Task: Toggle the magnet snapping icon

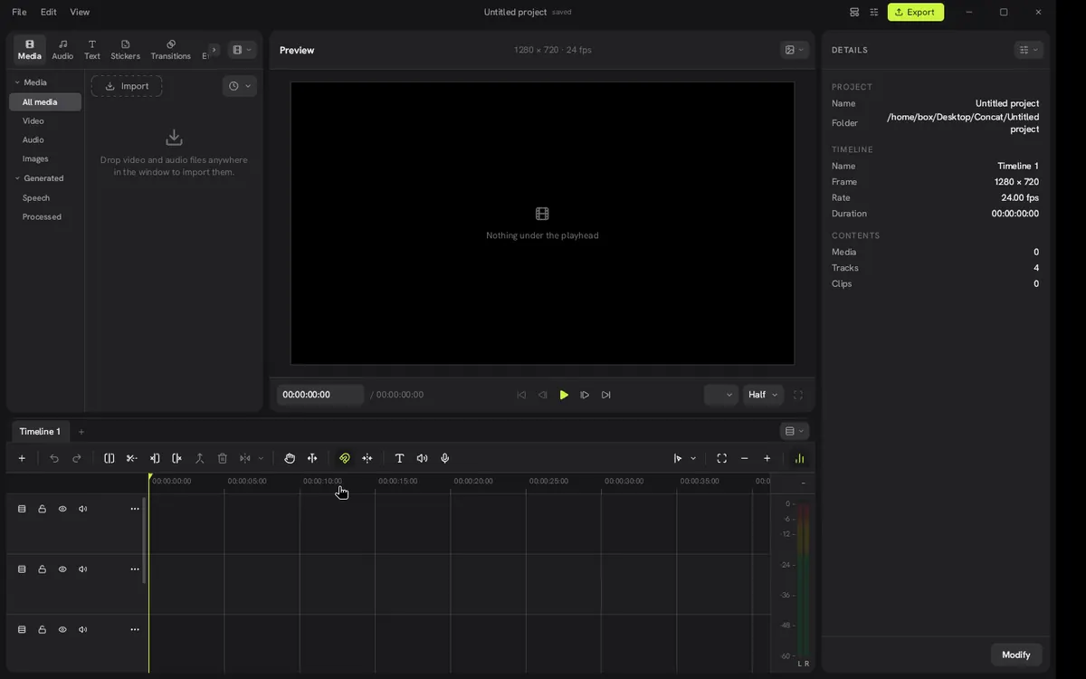Action: [x=345, y=458]
